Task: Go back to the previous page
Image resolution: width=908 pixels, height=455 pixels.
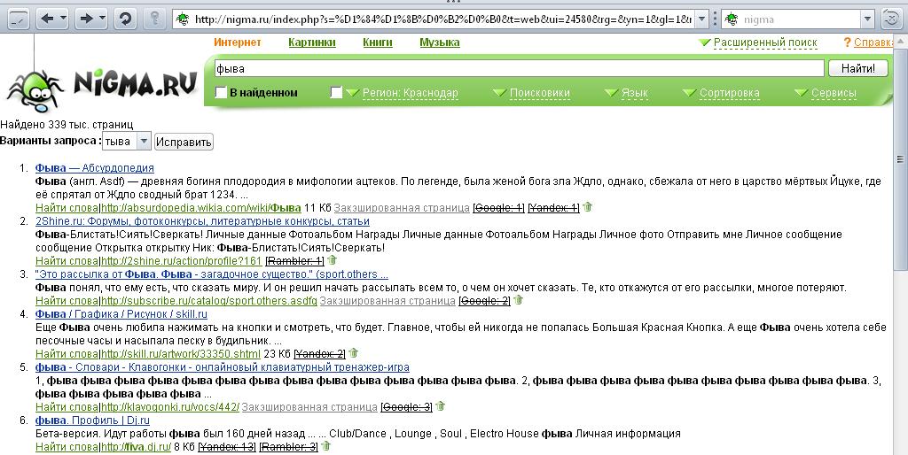Action: [48, 19]
